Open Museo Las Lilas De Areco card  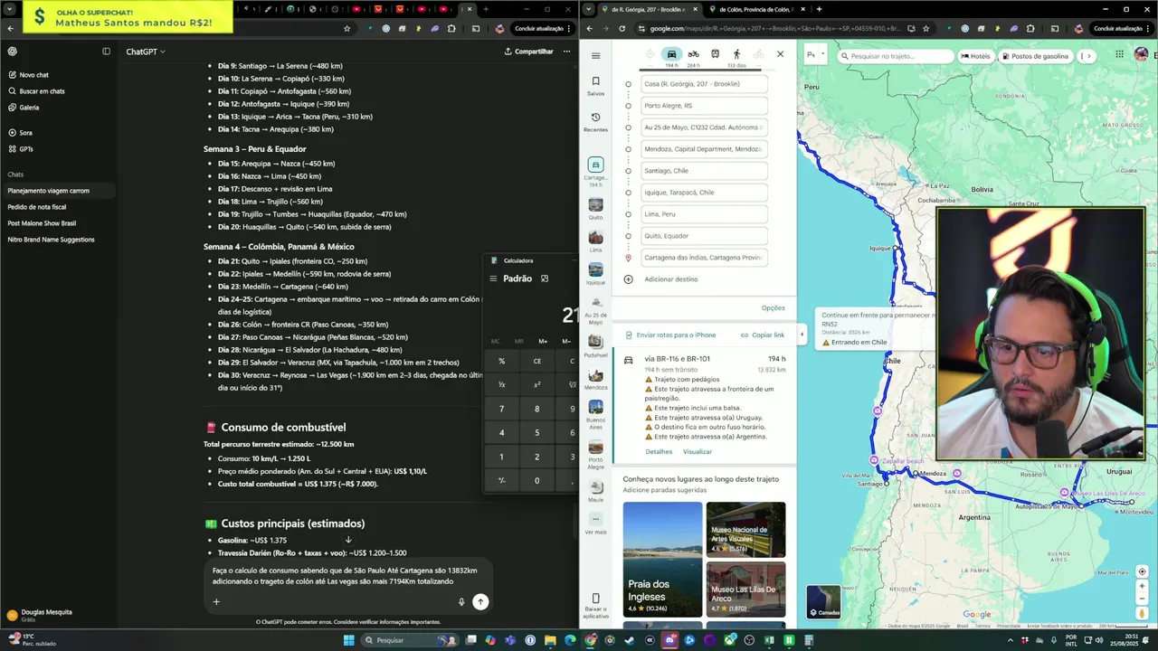(745, 590)
